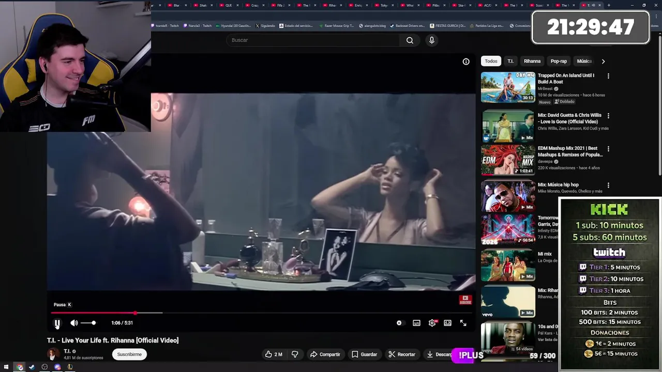This screenshot has width=662, height=372.
Task: Open the Backseat Drivers bookmark
Action: pos(408,26)
